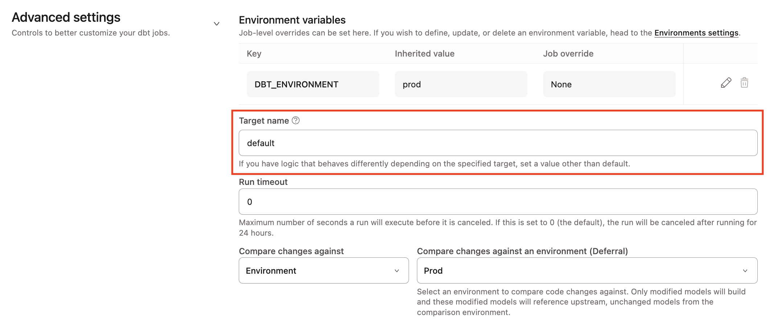
Task: Edit the DBT_ENVIRONMENT variable
Action: pos(725,83)
